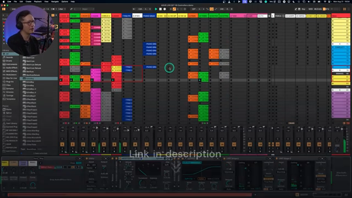The height and width of the screenshot is (198, 352).
Task: Switch to Session view icon
Action: 344,9
